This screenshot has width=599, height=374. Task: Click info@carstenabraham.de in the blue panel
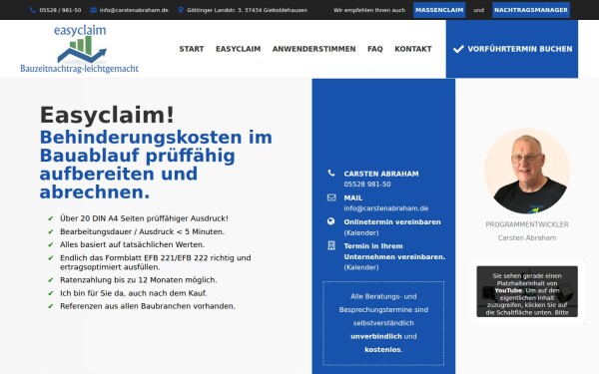coord(385,208)
